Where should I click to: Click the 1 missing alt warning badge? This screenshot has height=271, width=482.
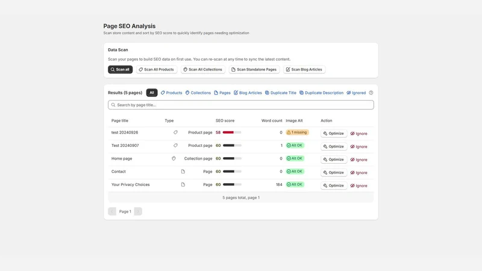[x=297, y=132]
